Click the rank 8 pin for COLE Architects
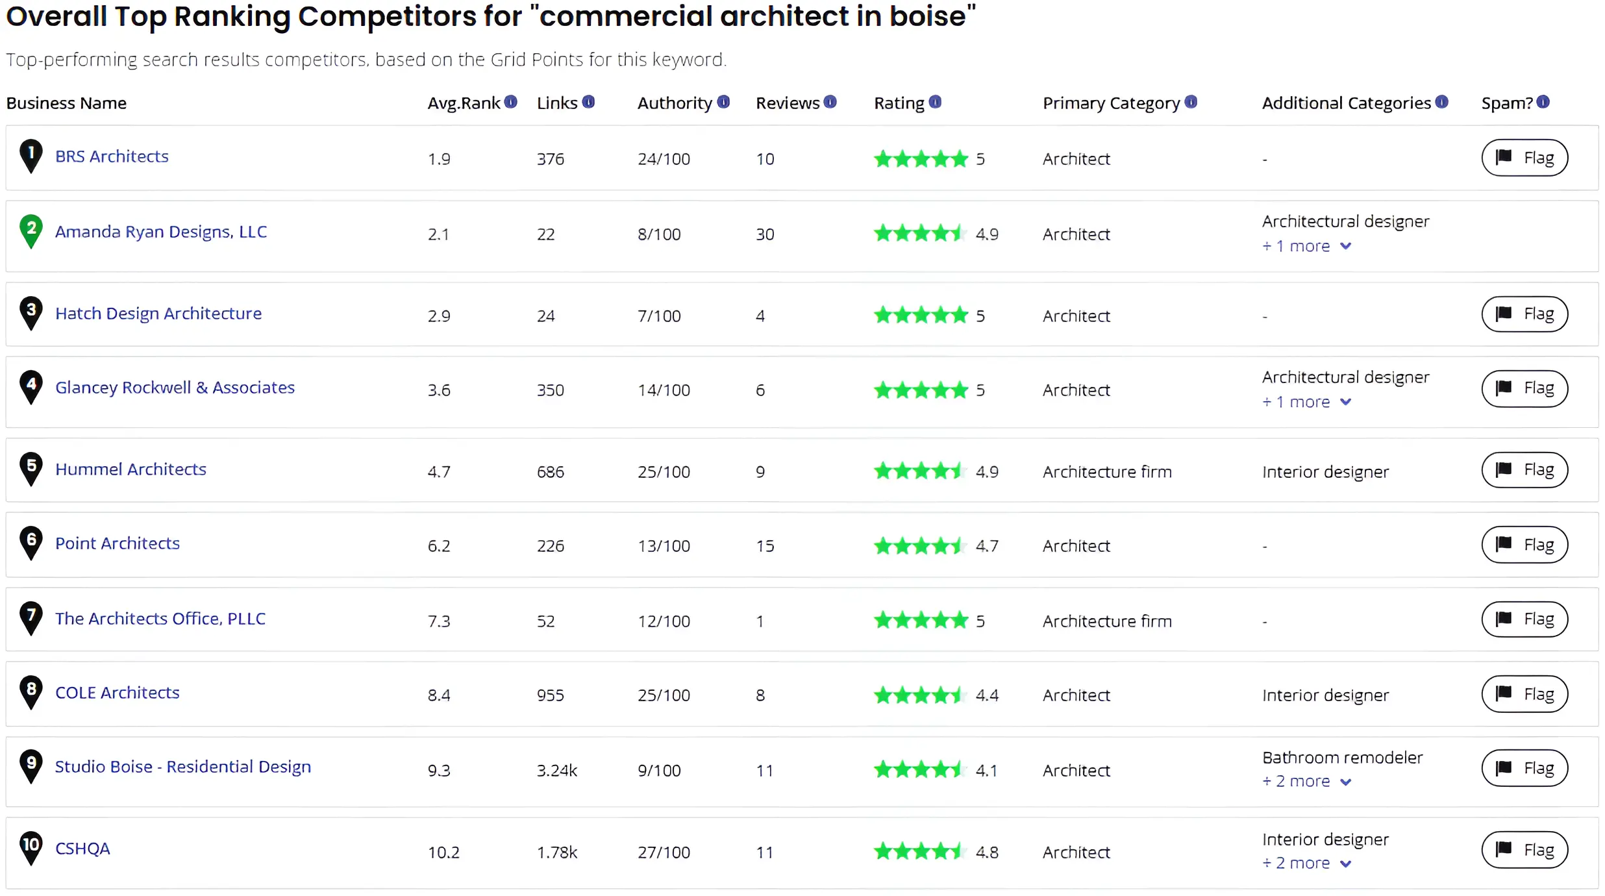The width and height of the screenshot is (1605, 896). pos(31,693)
